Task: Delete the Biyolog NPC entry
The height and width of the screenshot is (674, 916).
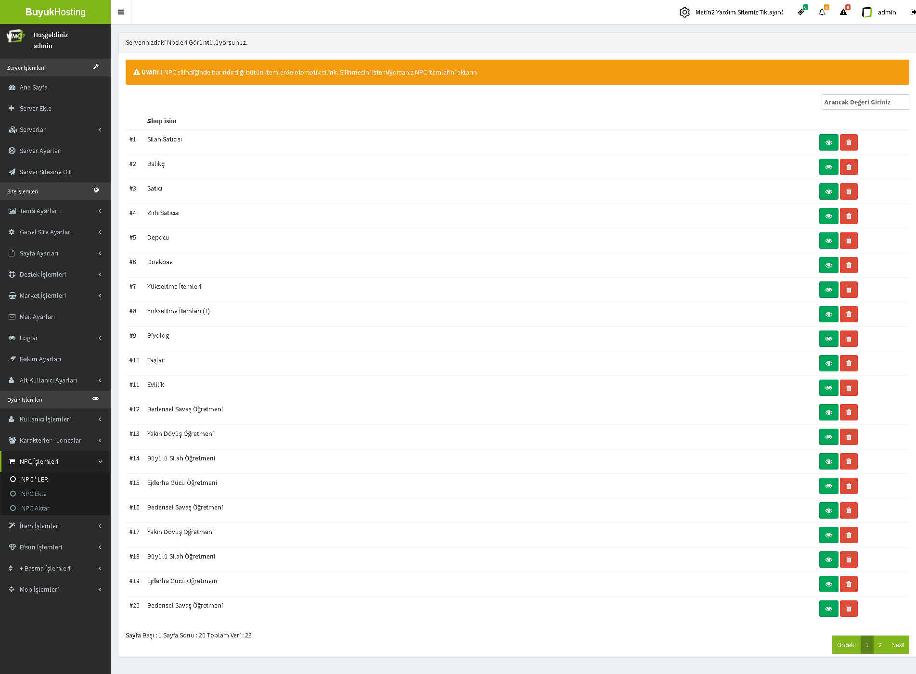Action: pyautogui.click(x=849, y=339)
